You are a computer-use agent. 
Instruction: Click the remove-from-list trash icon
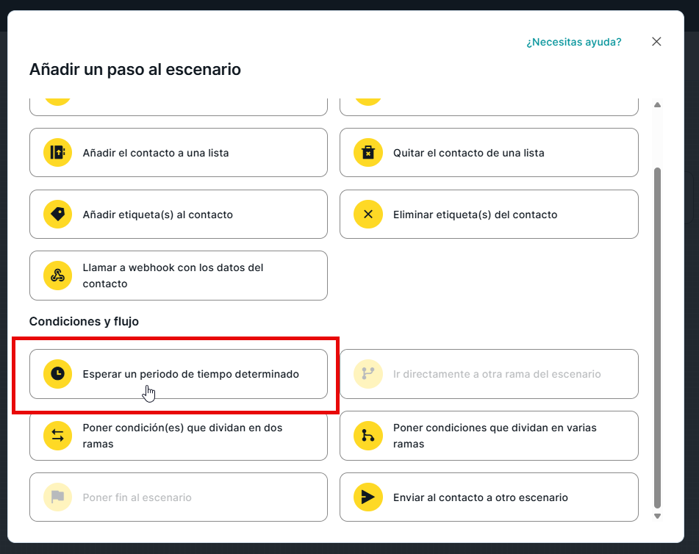coord(368,153)
